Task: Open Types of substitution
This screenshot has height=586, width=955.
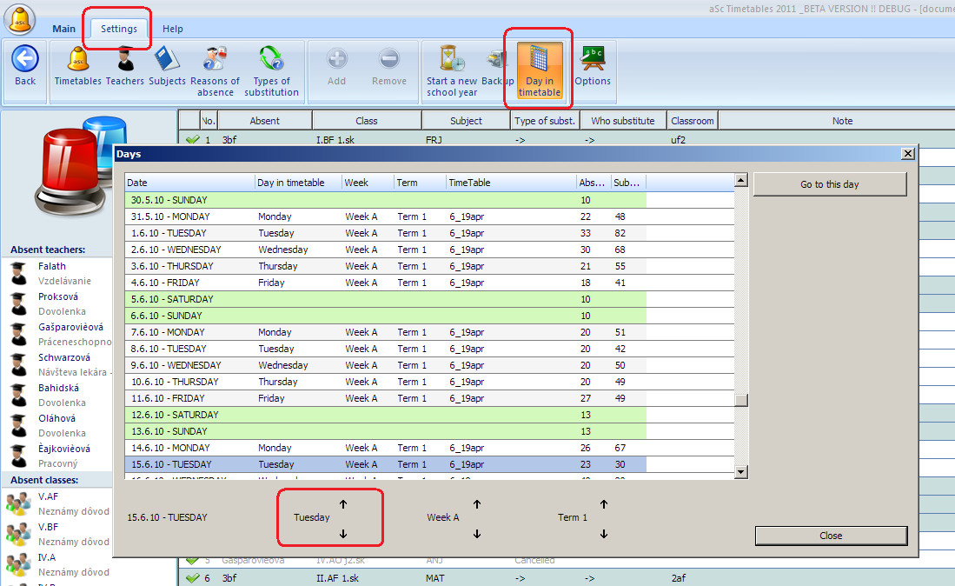Action: (x=271, y=60)
